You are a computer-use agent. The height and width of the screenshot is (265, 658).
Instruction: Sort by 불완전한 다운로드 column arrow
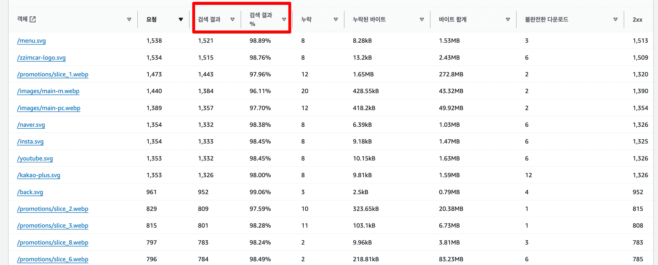point(615,20)
